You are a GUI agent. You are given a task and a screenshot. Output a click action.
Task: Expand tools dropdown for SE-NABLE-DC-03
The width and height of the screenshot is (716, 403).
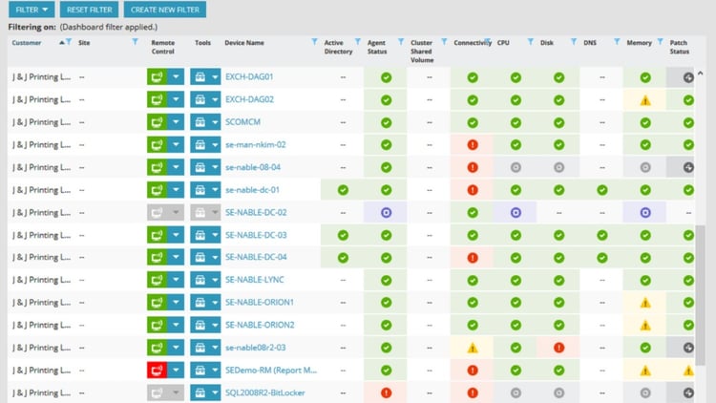pos(215,235)
